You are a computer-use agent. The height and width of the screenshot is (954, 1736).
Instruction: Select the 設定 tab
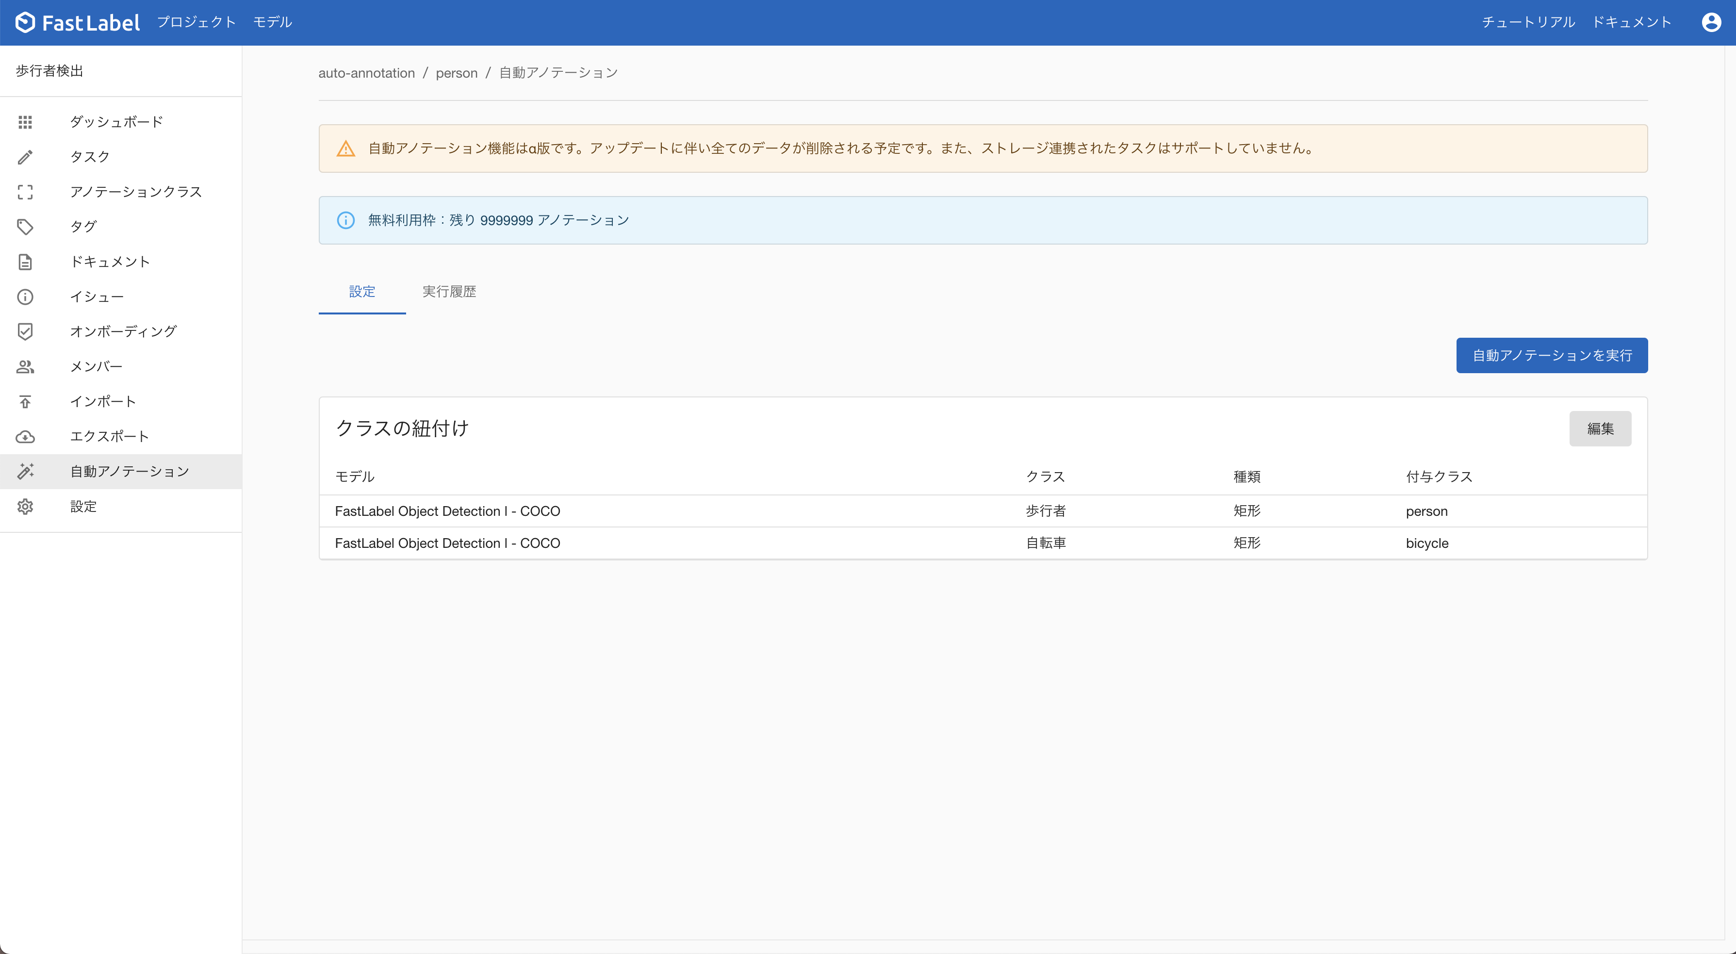tap(362, 291)
